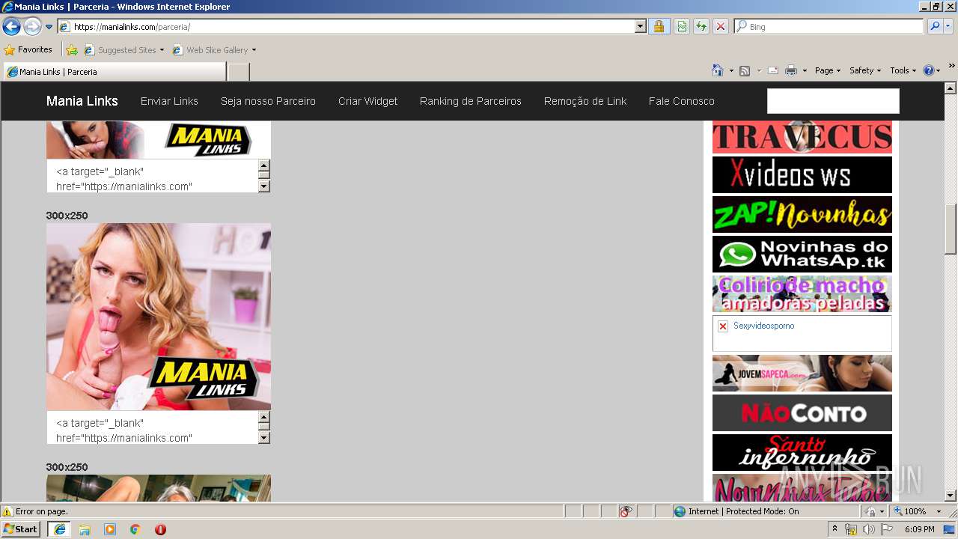This screenshot has width=958, height=539.
Task: Click the search magnifier button
Action: point(934,27)
